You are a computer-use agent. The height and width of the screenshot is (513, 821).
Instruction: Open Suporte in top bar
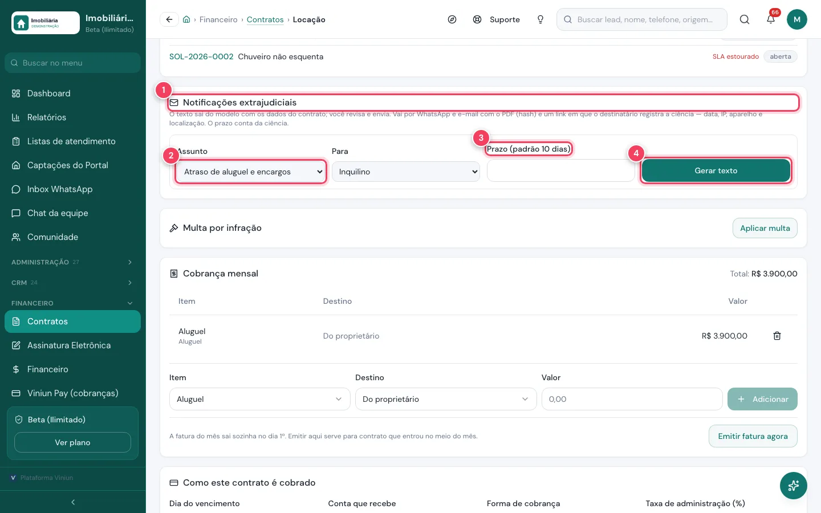tap(497, 19)
